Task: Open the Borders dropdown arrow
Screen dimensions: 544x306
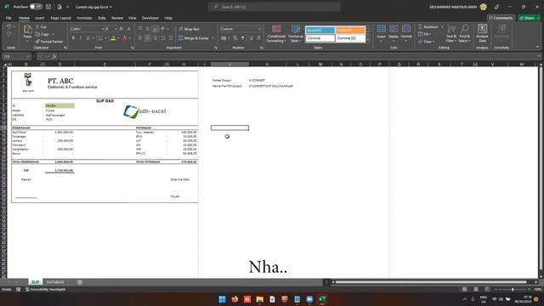Action: (105, 38)
